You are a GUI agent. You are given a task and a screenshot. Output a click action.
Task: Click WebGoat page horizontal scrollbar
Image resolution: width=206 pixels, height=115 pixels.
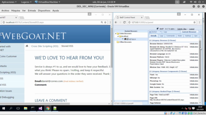(x=35, y=104)
